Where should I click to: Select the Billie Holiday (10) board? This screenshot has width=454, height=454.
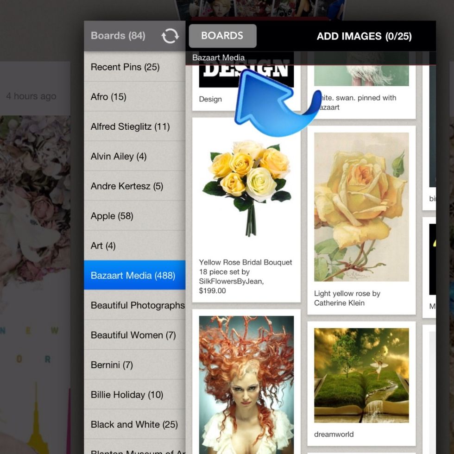click(135, 395)
